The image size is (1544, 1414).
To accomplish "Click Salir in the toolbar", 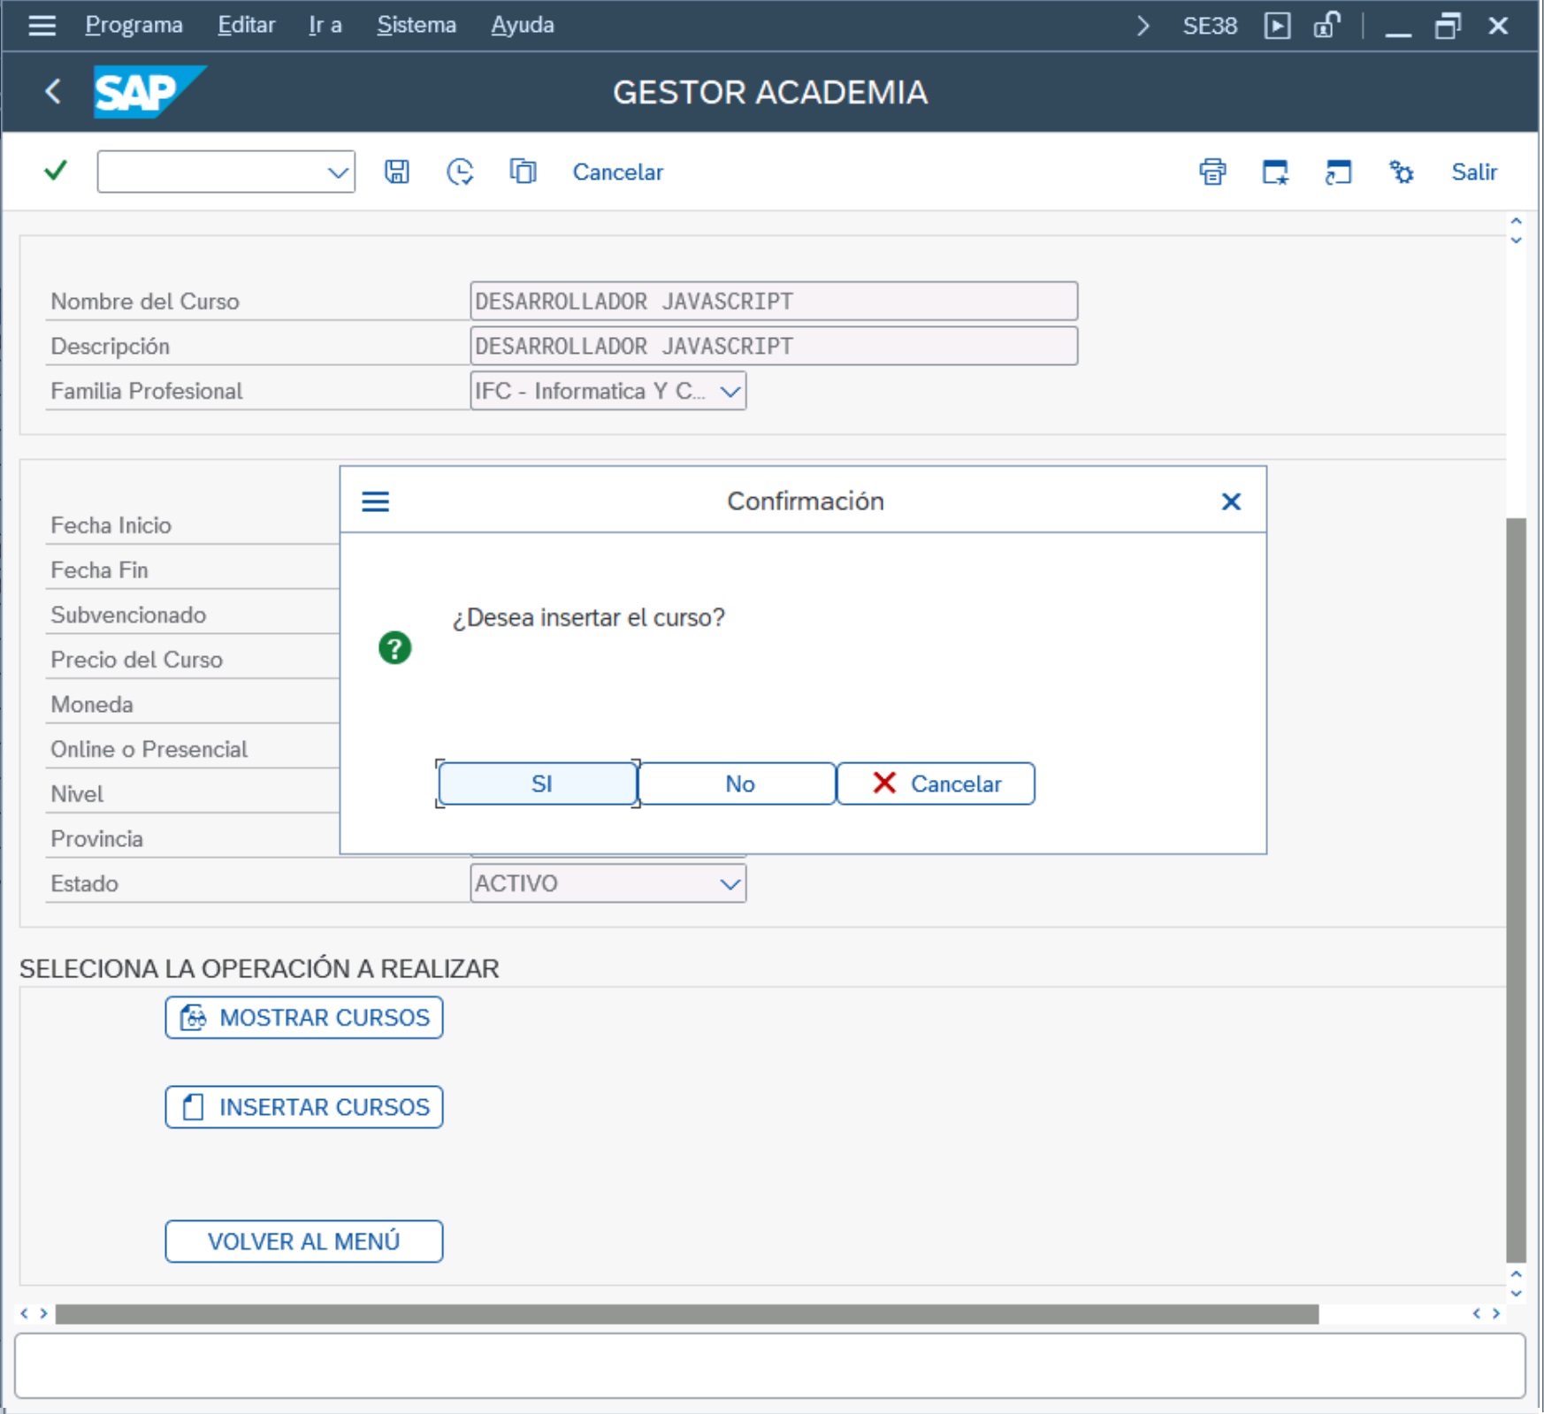I will (1474, 172).
